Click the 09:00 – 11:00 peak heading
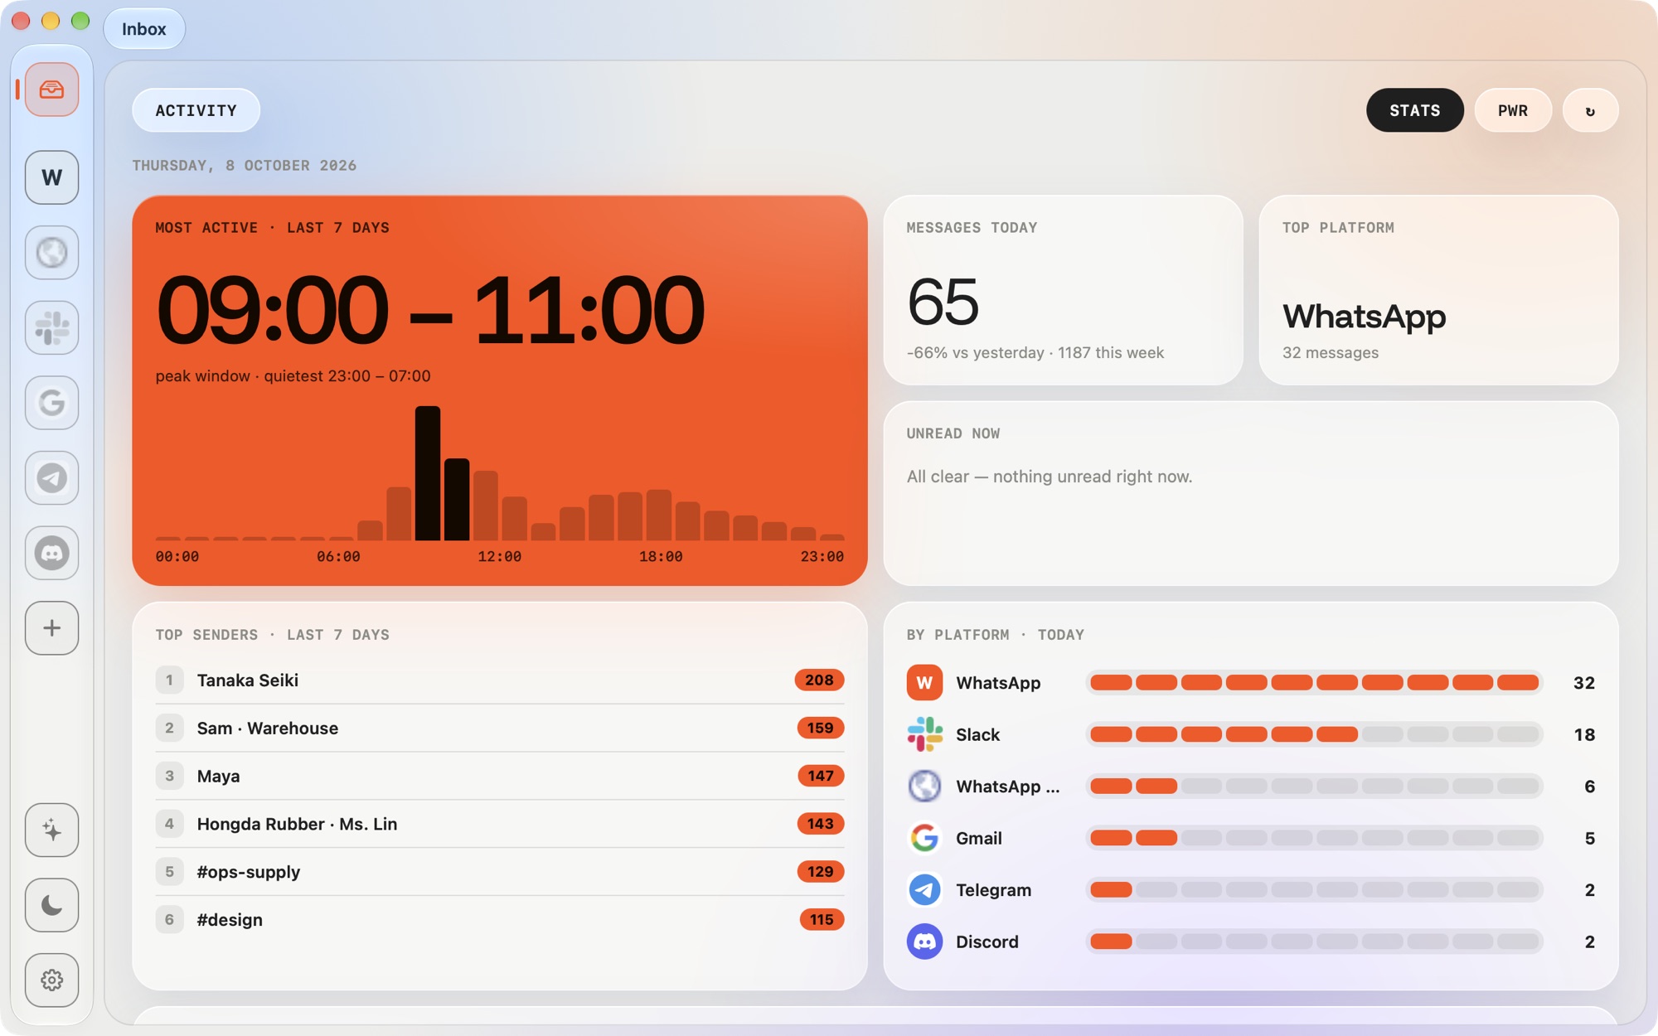The height and width of the screenshot is (1036, 1658). coord(430,311)
